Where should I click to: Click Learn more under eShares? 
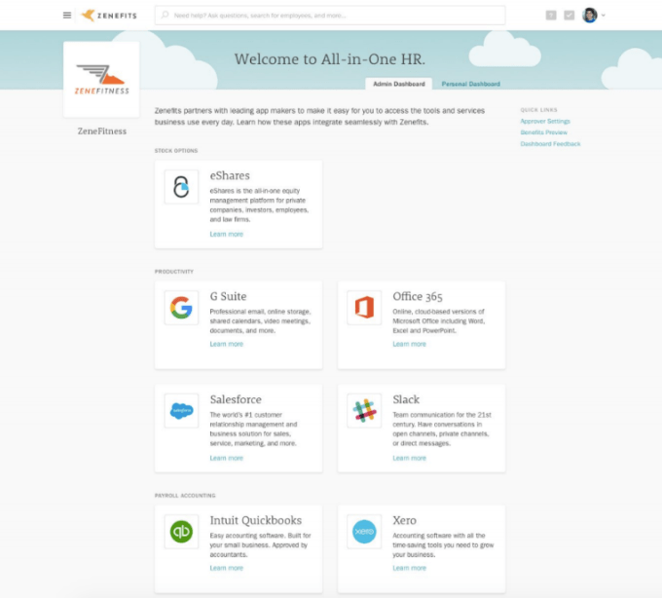coord(226,234)
